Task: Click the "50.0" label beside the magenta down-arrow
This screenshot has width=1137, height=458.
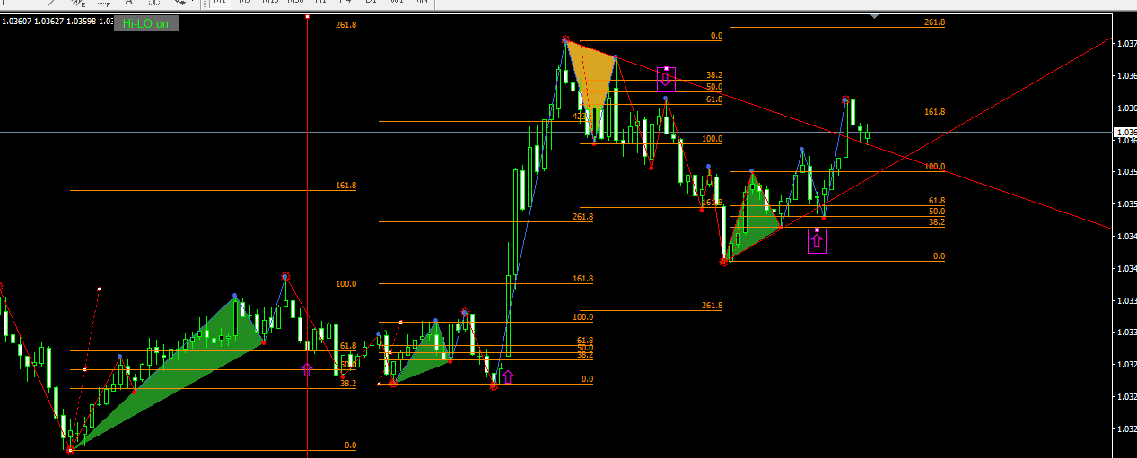Action: (x=714, y=87)
